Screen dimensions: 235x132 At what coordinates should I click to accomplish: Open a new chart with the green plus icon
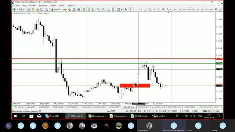(14, 10)
